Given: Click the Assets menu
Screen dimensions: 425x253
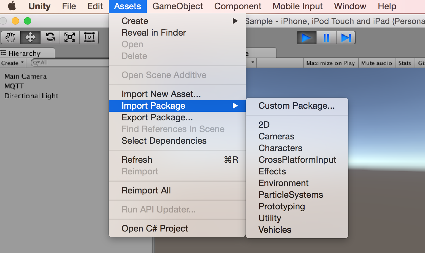Looking at the screenshot, I should pos(128,6).
